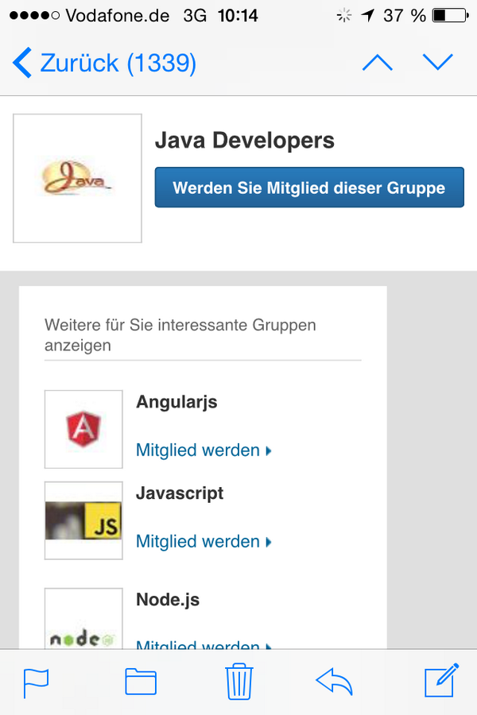This screenshot has width=477, height=715.
Task: Tap the battery icon in status bar
Action: pos(451,16)
